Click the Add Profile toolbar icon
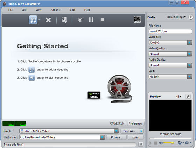Viewport: 196px width, 148px height. point(64,20)
